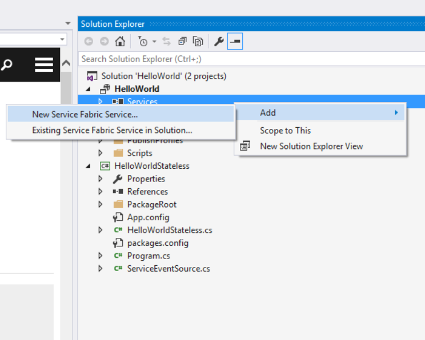Click the Back navigation arrow icon
This screenshot has height=340, width=425.
89,42
